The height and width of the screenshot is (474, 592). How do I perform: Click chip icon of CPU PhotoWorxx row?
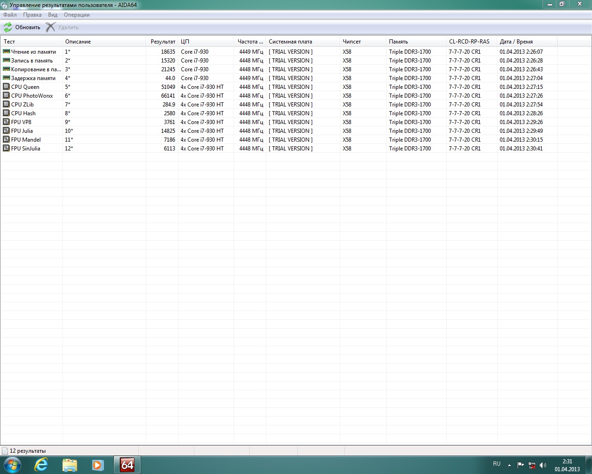pos(6,96)
